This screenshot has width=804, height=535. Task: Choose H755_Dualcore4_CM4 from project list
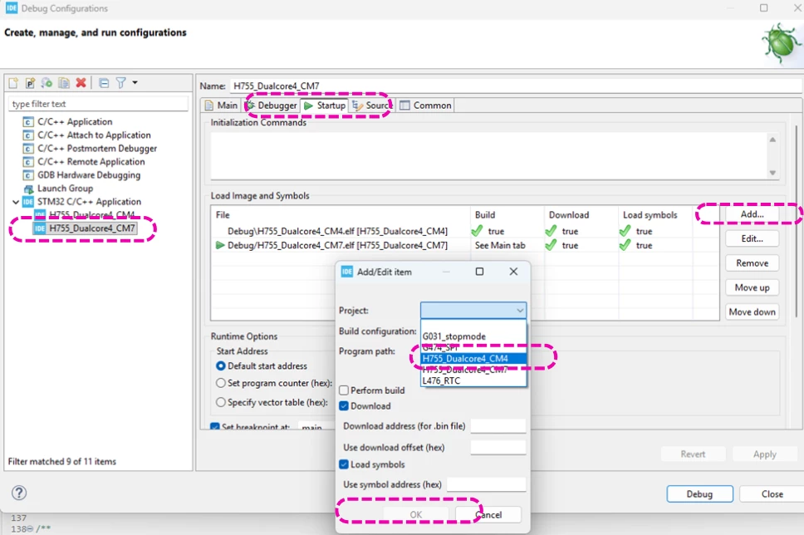coord(473,359)
